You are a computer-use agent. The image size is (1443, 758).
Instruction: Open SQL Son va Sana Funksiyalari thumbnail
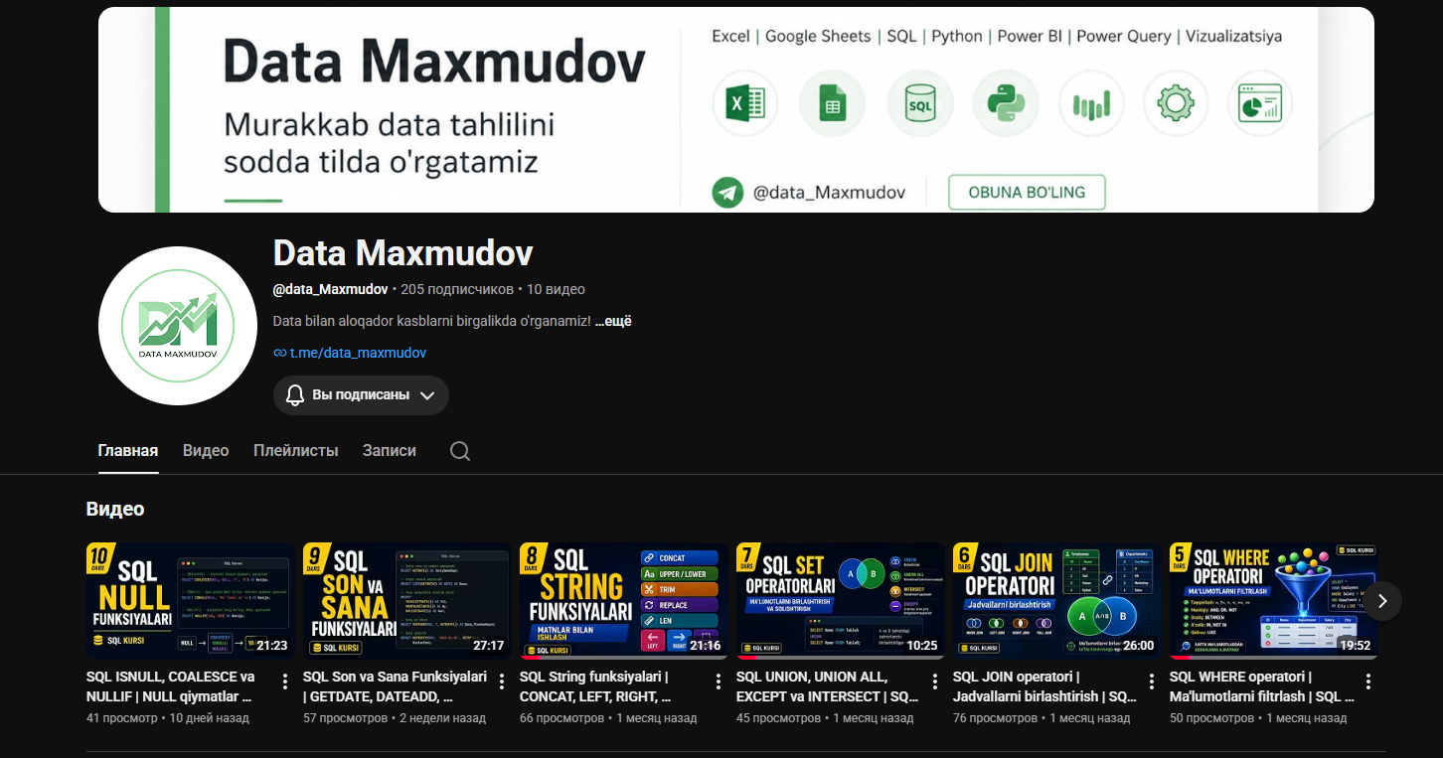point(407,601)
